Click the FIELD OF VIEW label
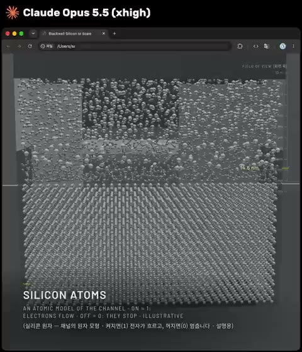This screenshot has width=302, height=352. [x=264, y=66]
